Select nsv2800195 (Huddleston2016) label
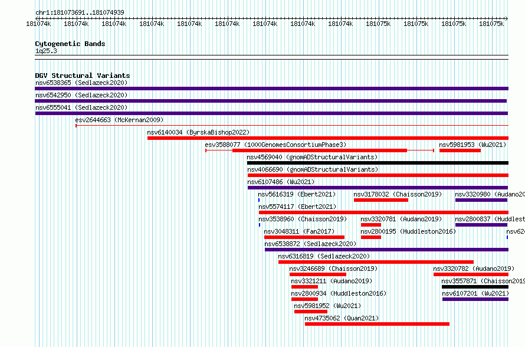 [408, 231]
